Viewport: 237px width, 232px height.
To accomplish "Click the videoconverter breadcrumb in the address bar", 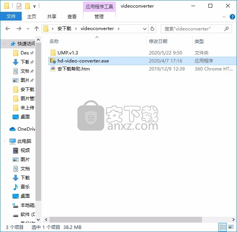I will [x=97, y=29].
